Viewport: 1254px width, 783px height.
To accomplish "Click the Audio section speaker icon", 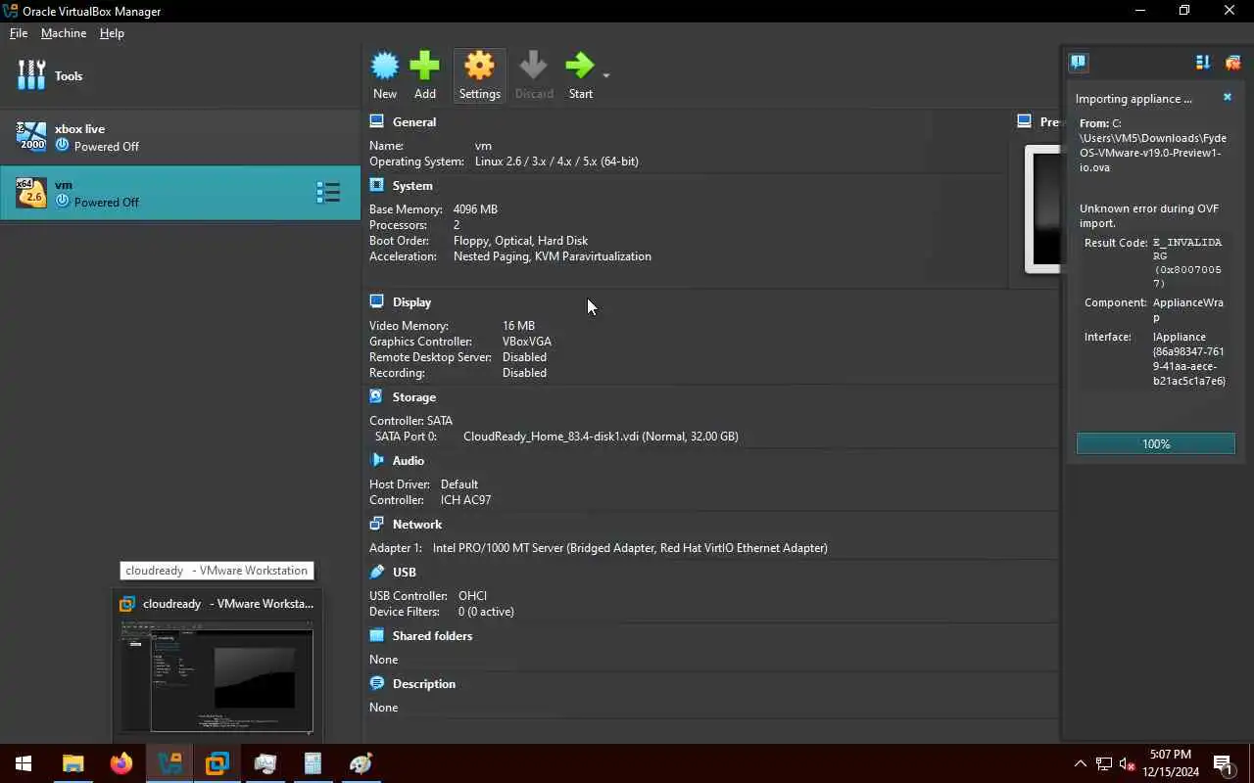I will 376,460.
